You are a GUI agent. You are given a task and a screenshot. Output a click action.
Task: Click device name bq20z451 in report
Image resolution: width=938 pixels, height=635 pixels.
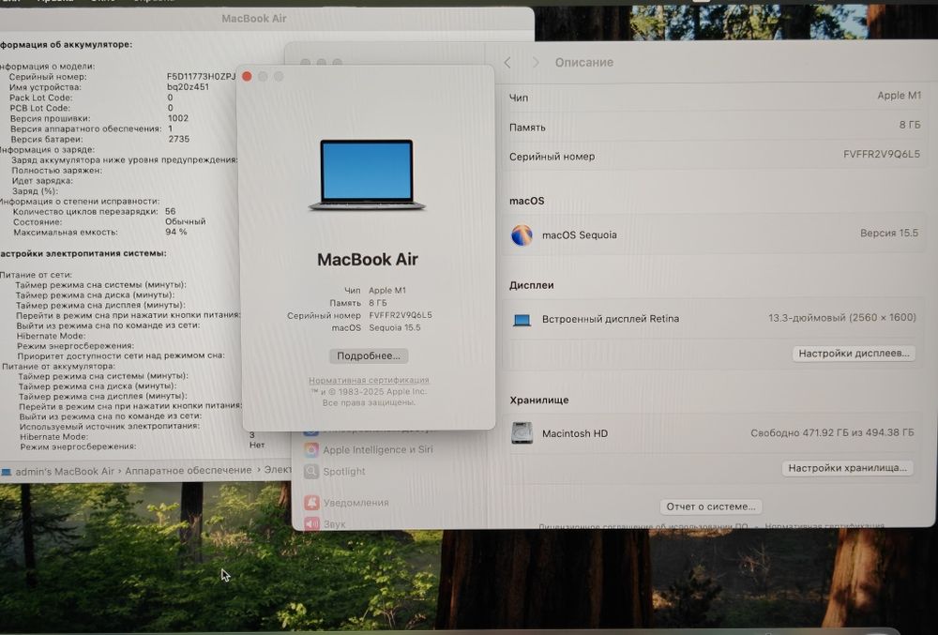pyautogui.click(x=188, y=86)
